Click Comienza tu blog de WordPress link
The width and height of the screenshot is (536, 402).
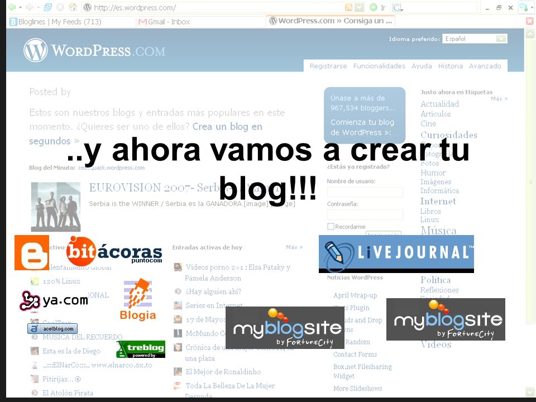tap(362, 127)
